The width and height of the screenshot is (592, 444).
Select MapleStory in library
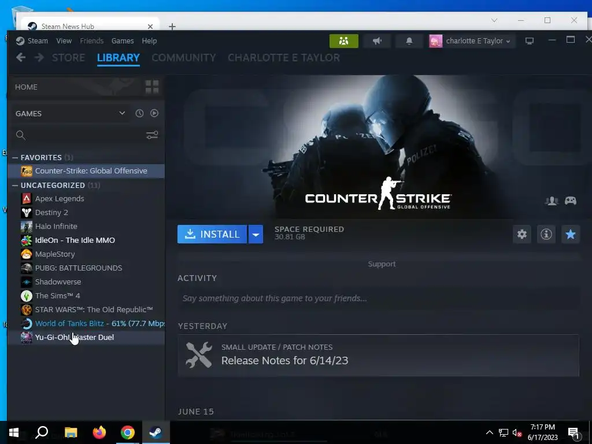[x=86, y=254]
